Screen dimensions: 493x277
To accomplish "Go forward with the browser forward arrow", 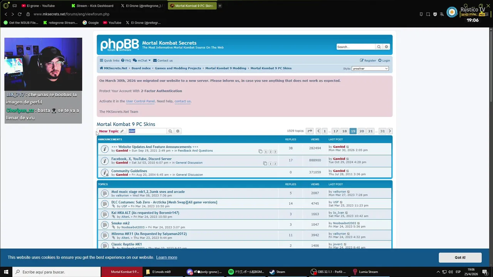I will [x=12, y=14].
